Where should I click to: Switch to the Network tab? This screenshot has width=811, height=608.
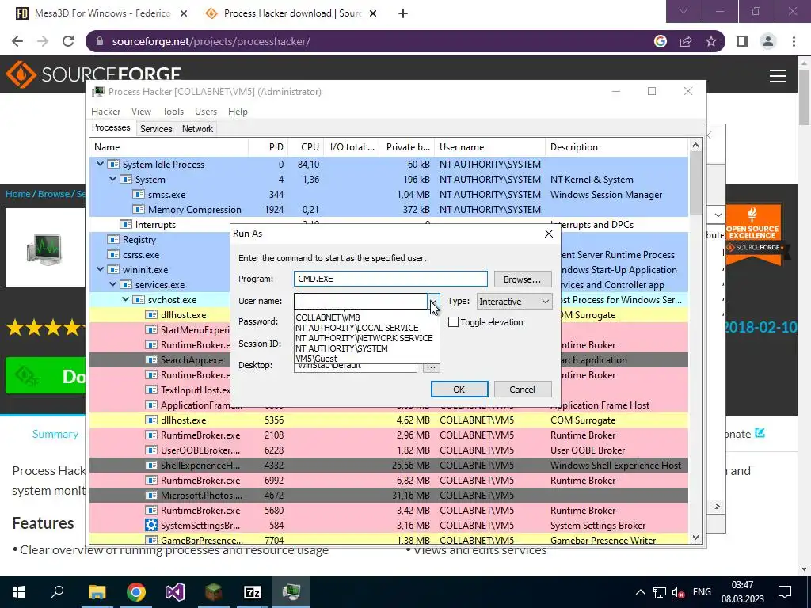tap(197, 129)
